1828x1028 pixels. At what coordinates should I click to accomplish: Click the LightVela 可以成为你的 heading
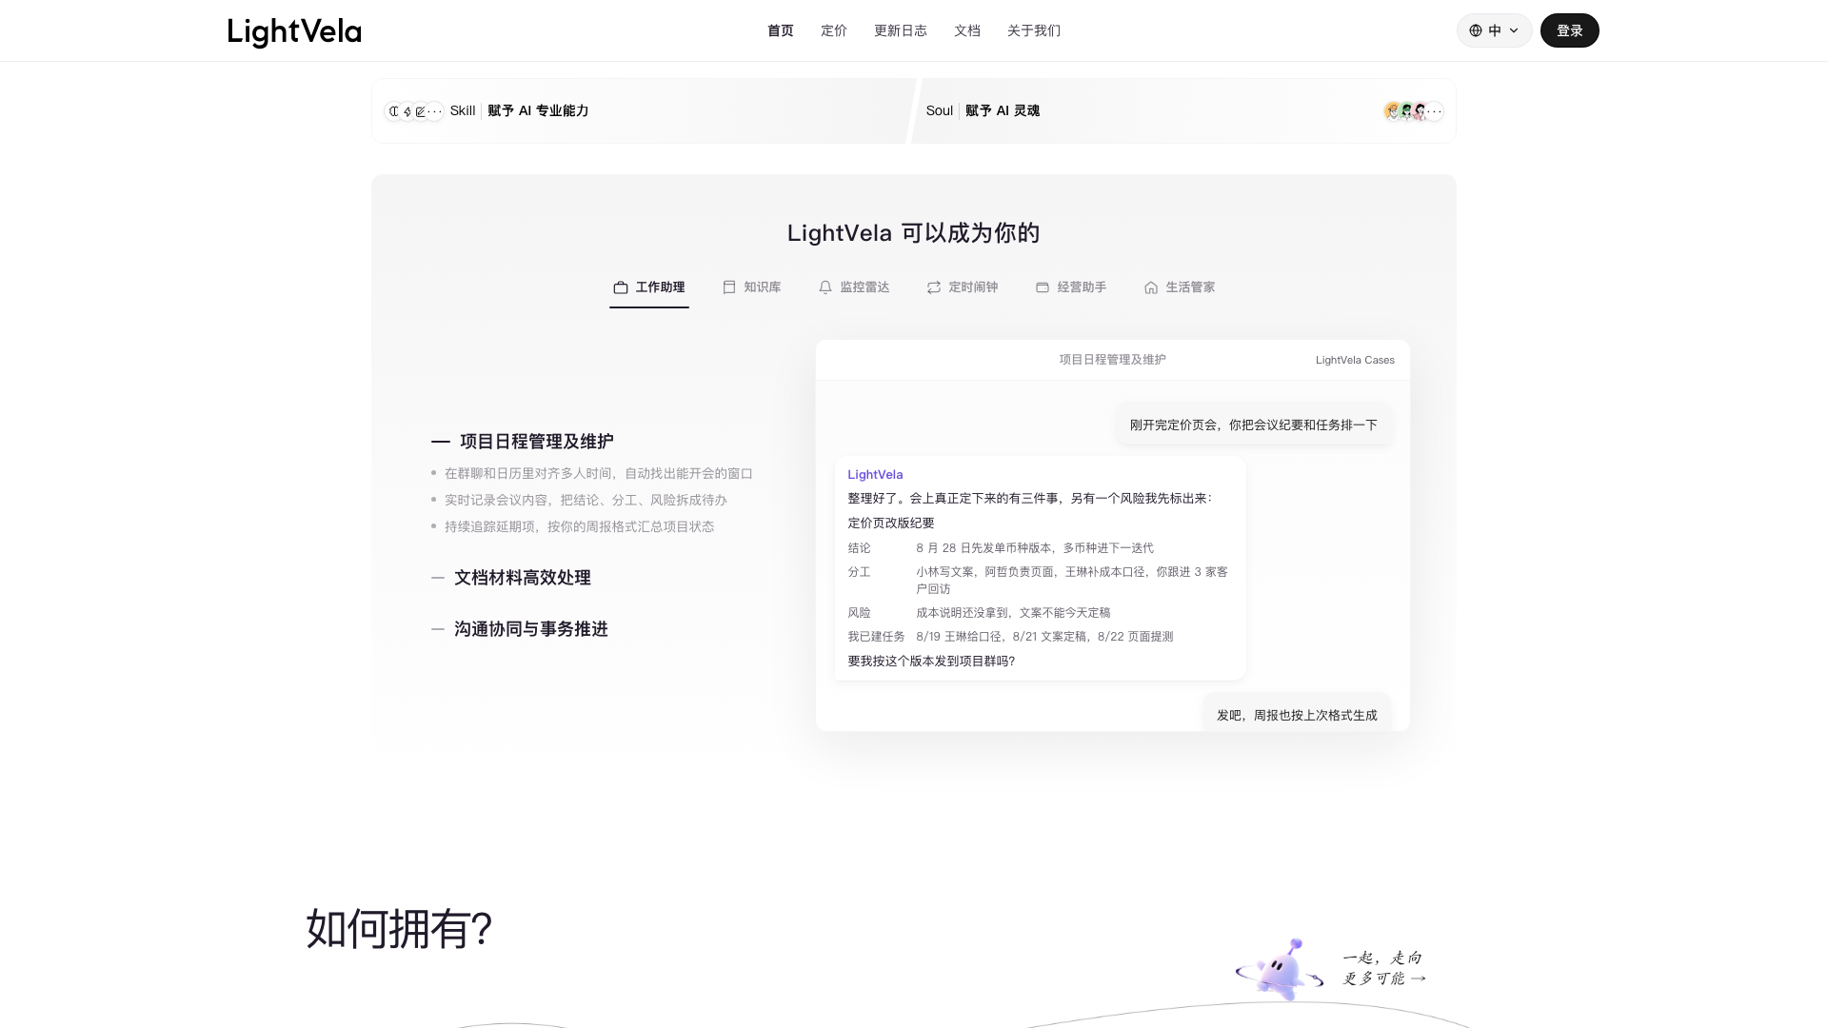913,233
